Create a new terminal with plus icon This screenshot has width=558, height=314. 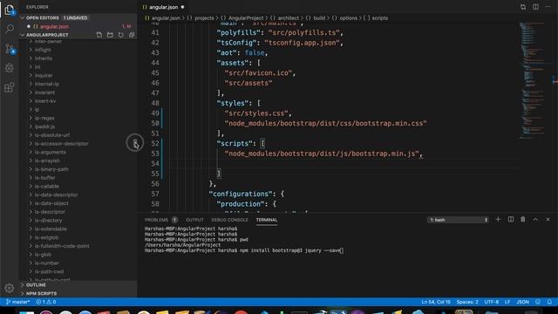498,219
